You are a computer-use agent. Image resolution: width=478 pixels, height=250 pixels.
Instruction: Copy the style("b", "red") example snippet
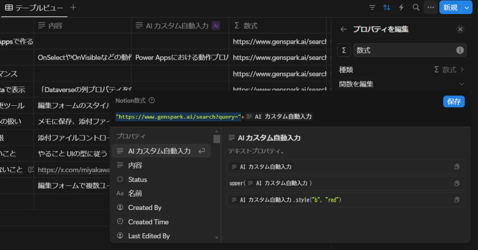tap(457, 200)
